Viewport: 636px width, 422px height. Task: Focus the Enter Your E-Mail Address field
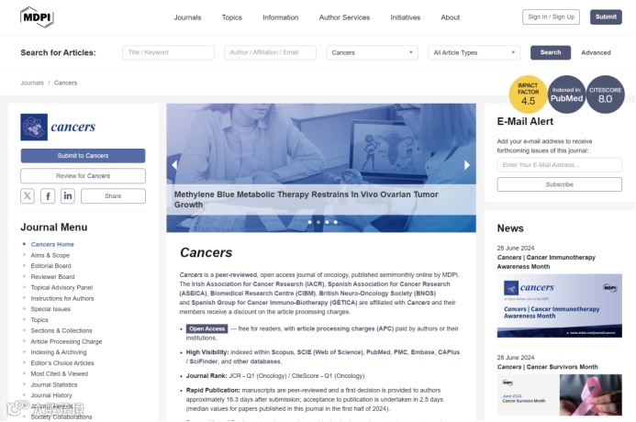coord(559,165)
